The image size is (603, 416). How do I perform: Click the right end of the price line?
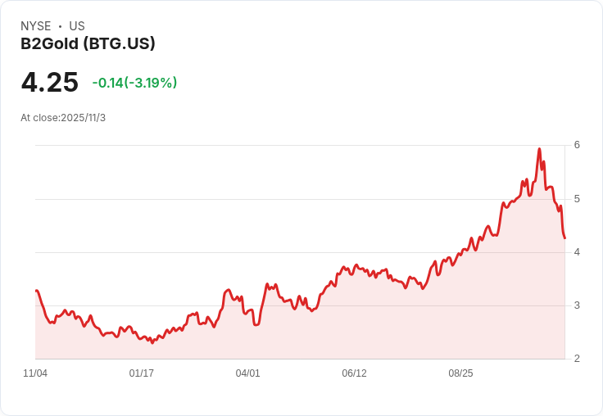(x=564, y=237)
